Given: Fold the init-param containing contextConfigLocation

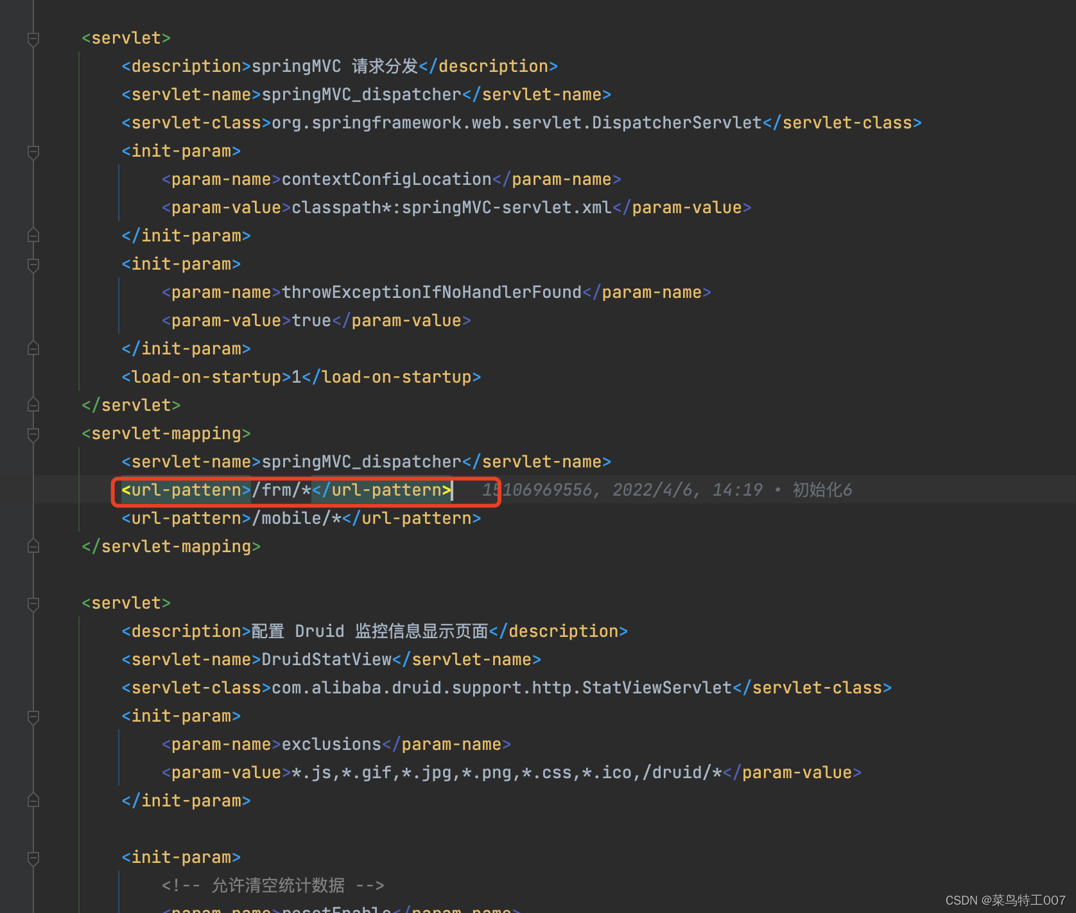Looking at the screenshot, I should pyautogui.click(x=33, y=152).
